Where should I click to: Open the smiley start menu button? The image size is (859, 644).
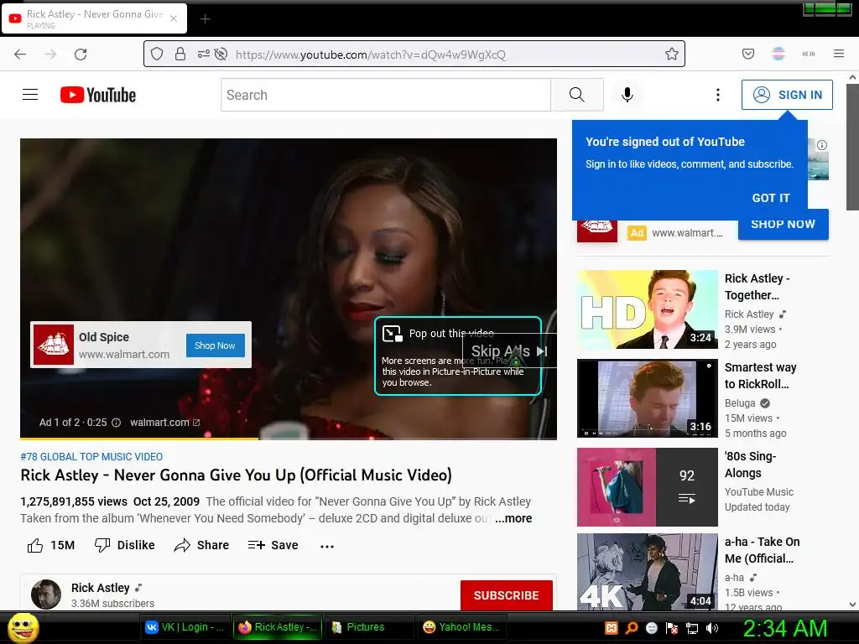[x=23, y=627]
